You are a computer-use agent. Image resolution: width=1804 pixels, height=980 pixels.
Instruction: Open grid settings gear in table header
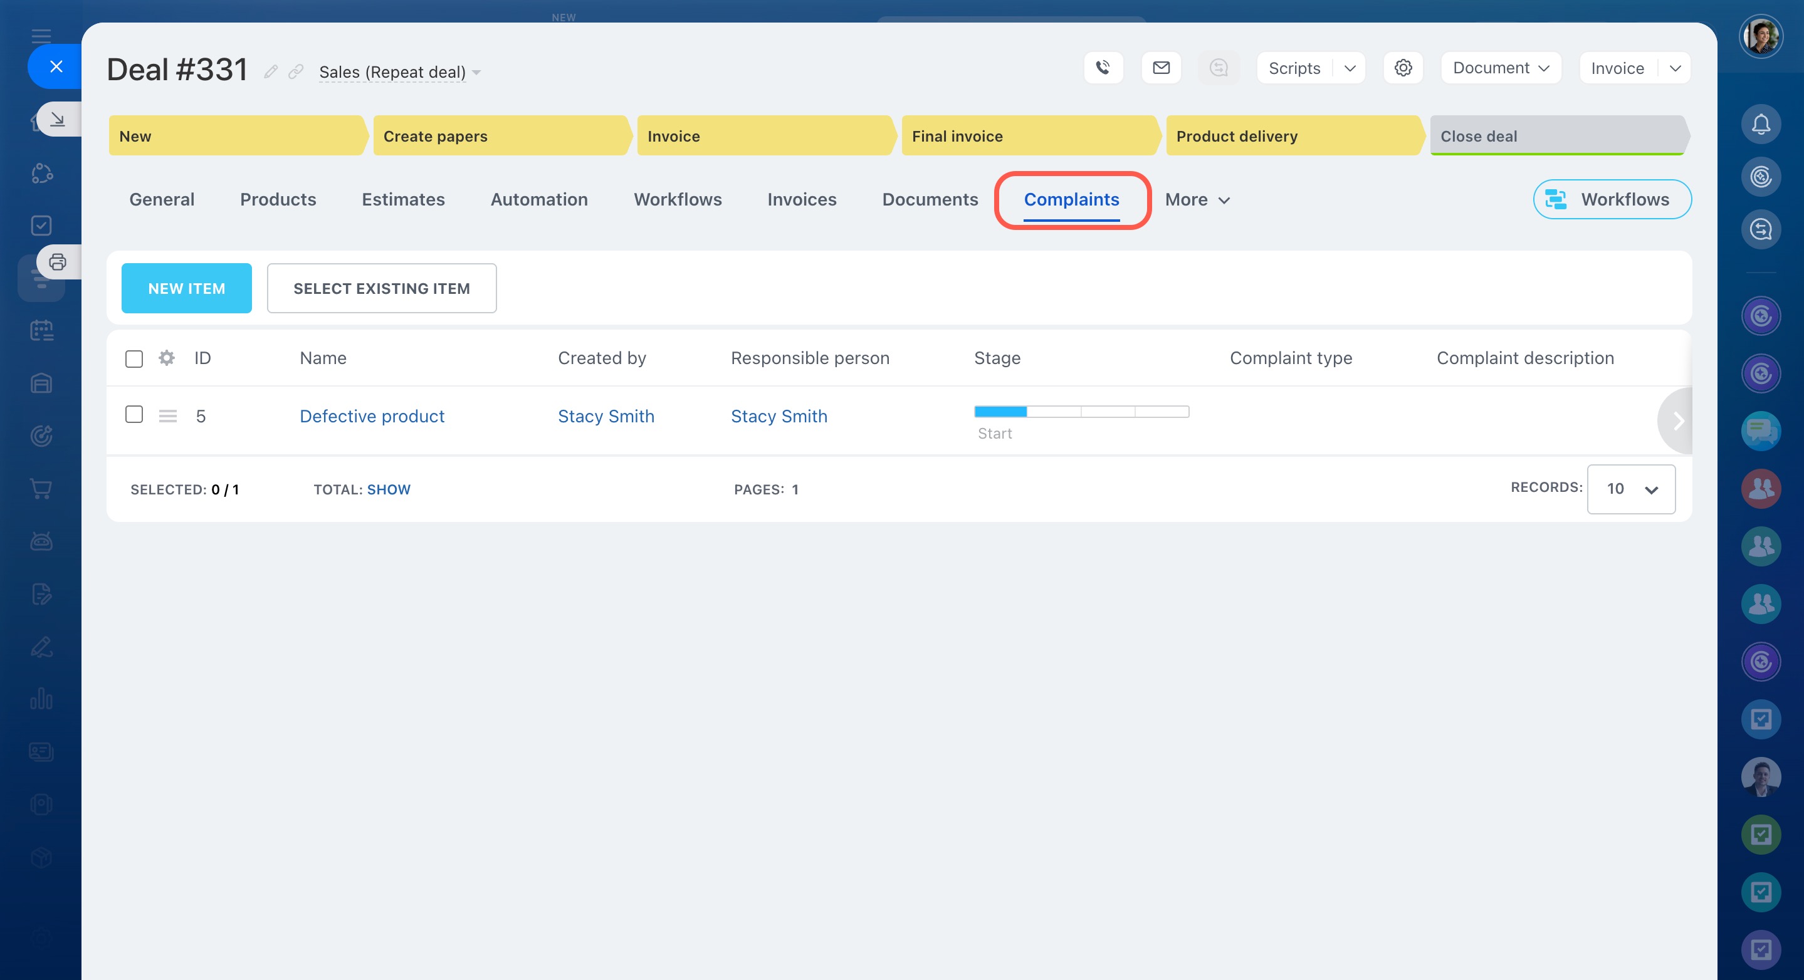click(167, 358)
